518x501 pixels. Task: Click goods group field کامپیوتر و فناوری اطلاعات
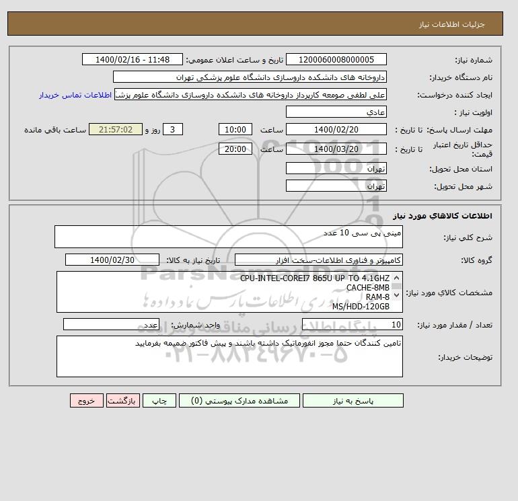pos(318,260)
